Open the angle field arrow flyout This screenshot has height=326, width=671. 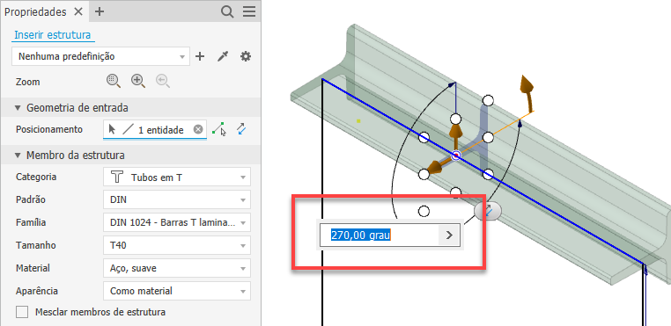coord(449,235)
